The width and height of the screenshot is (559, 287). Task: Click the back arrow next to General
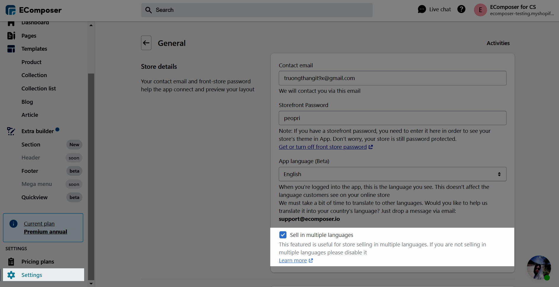146,43
